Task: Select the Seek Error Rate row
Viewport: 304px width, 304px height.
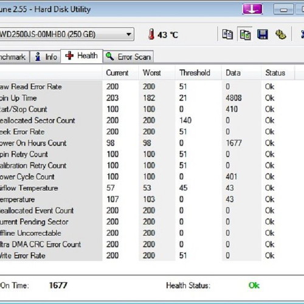Action: click(147, 132)
